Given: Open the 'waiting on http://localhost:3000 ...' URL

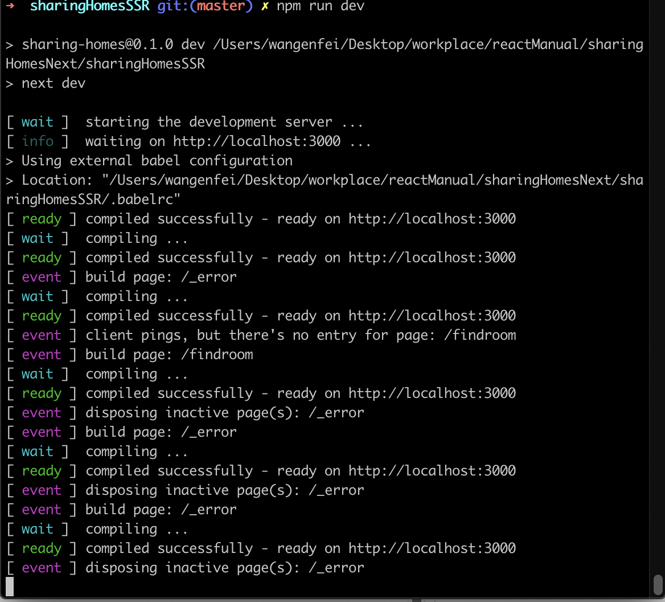Looking at the screenshot, I should (257, 141).
